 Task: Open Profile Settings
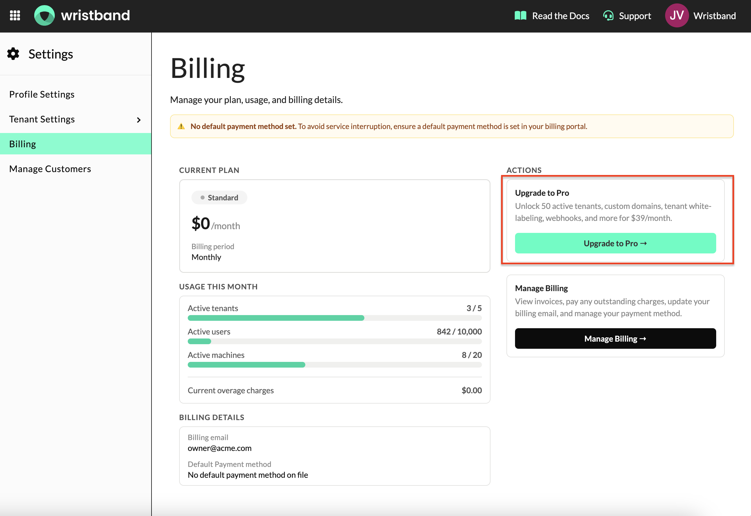(x=42, y=94)
